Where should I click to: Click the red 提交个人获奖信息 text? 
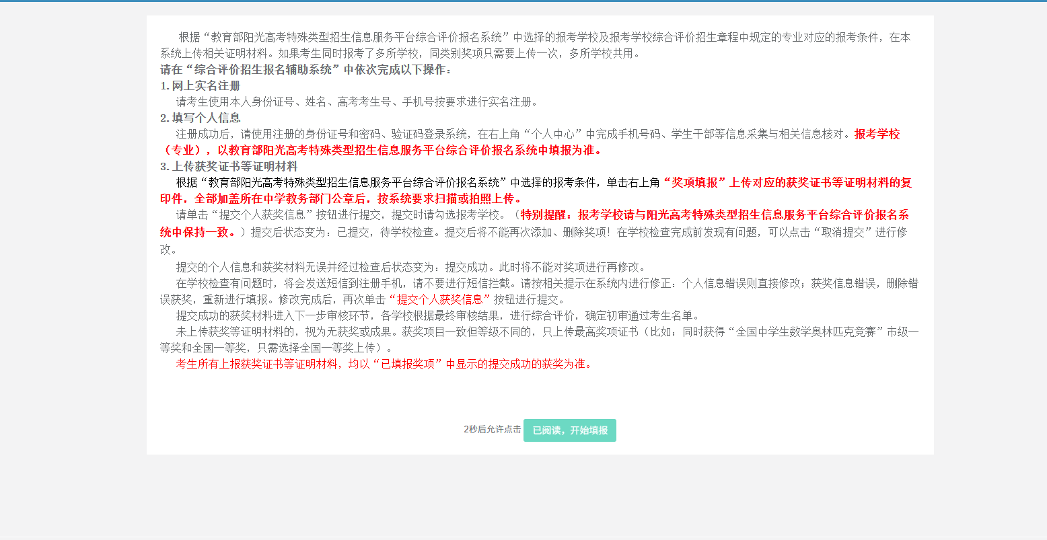pyautogui.click(x=439, y=300)
